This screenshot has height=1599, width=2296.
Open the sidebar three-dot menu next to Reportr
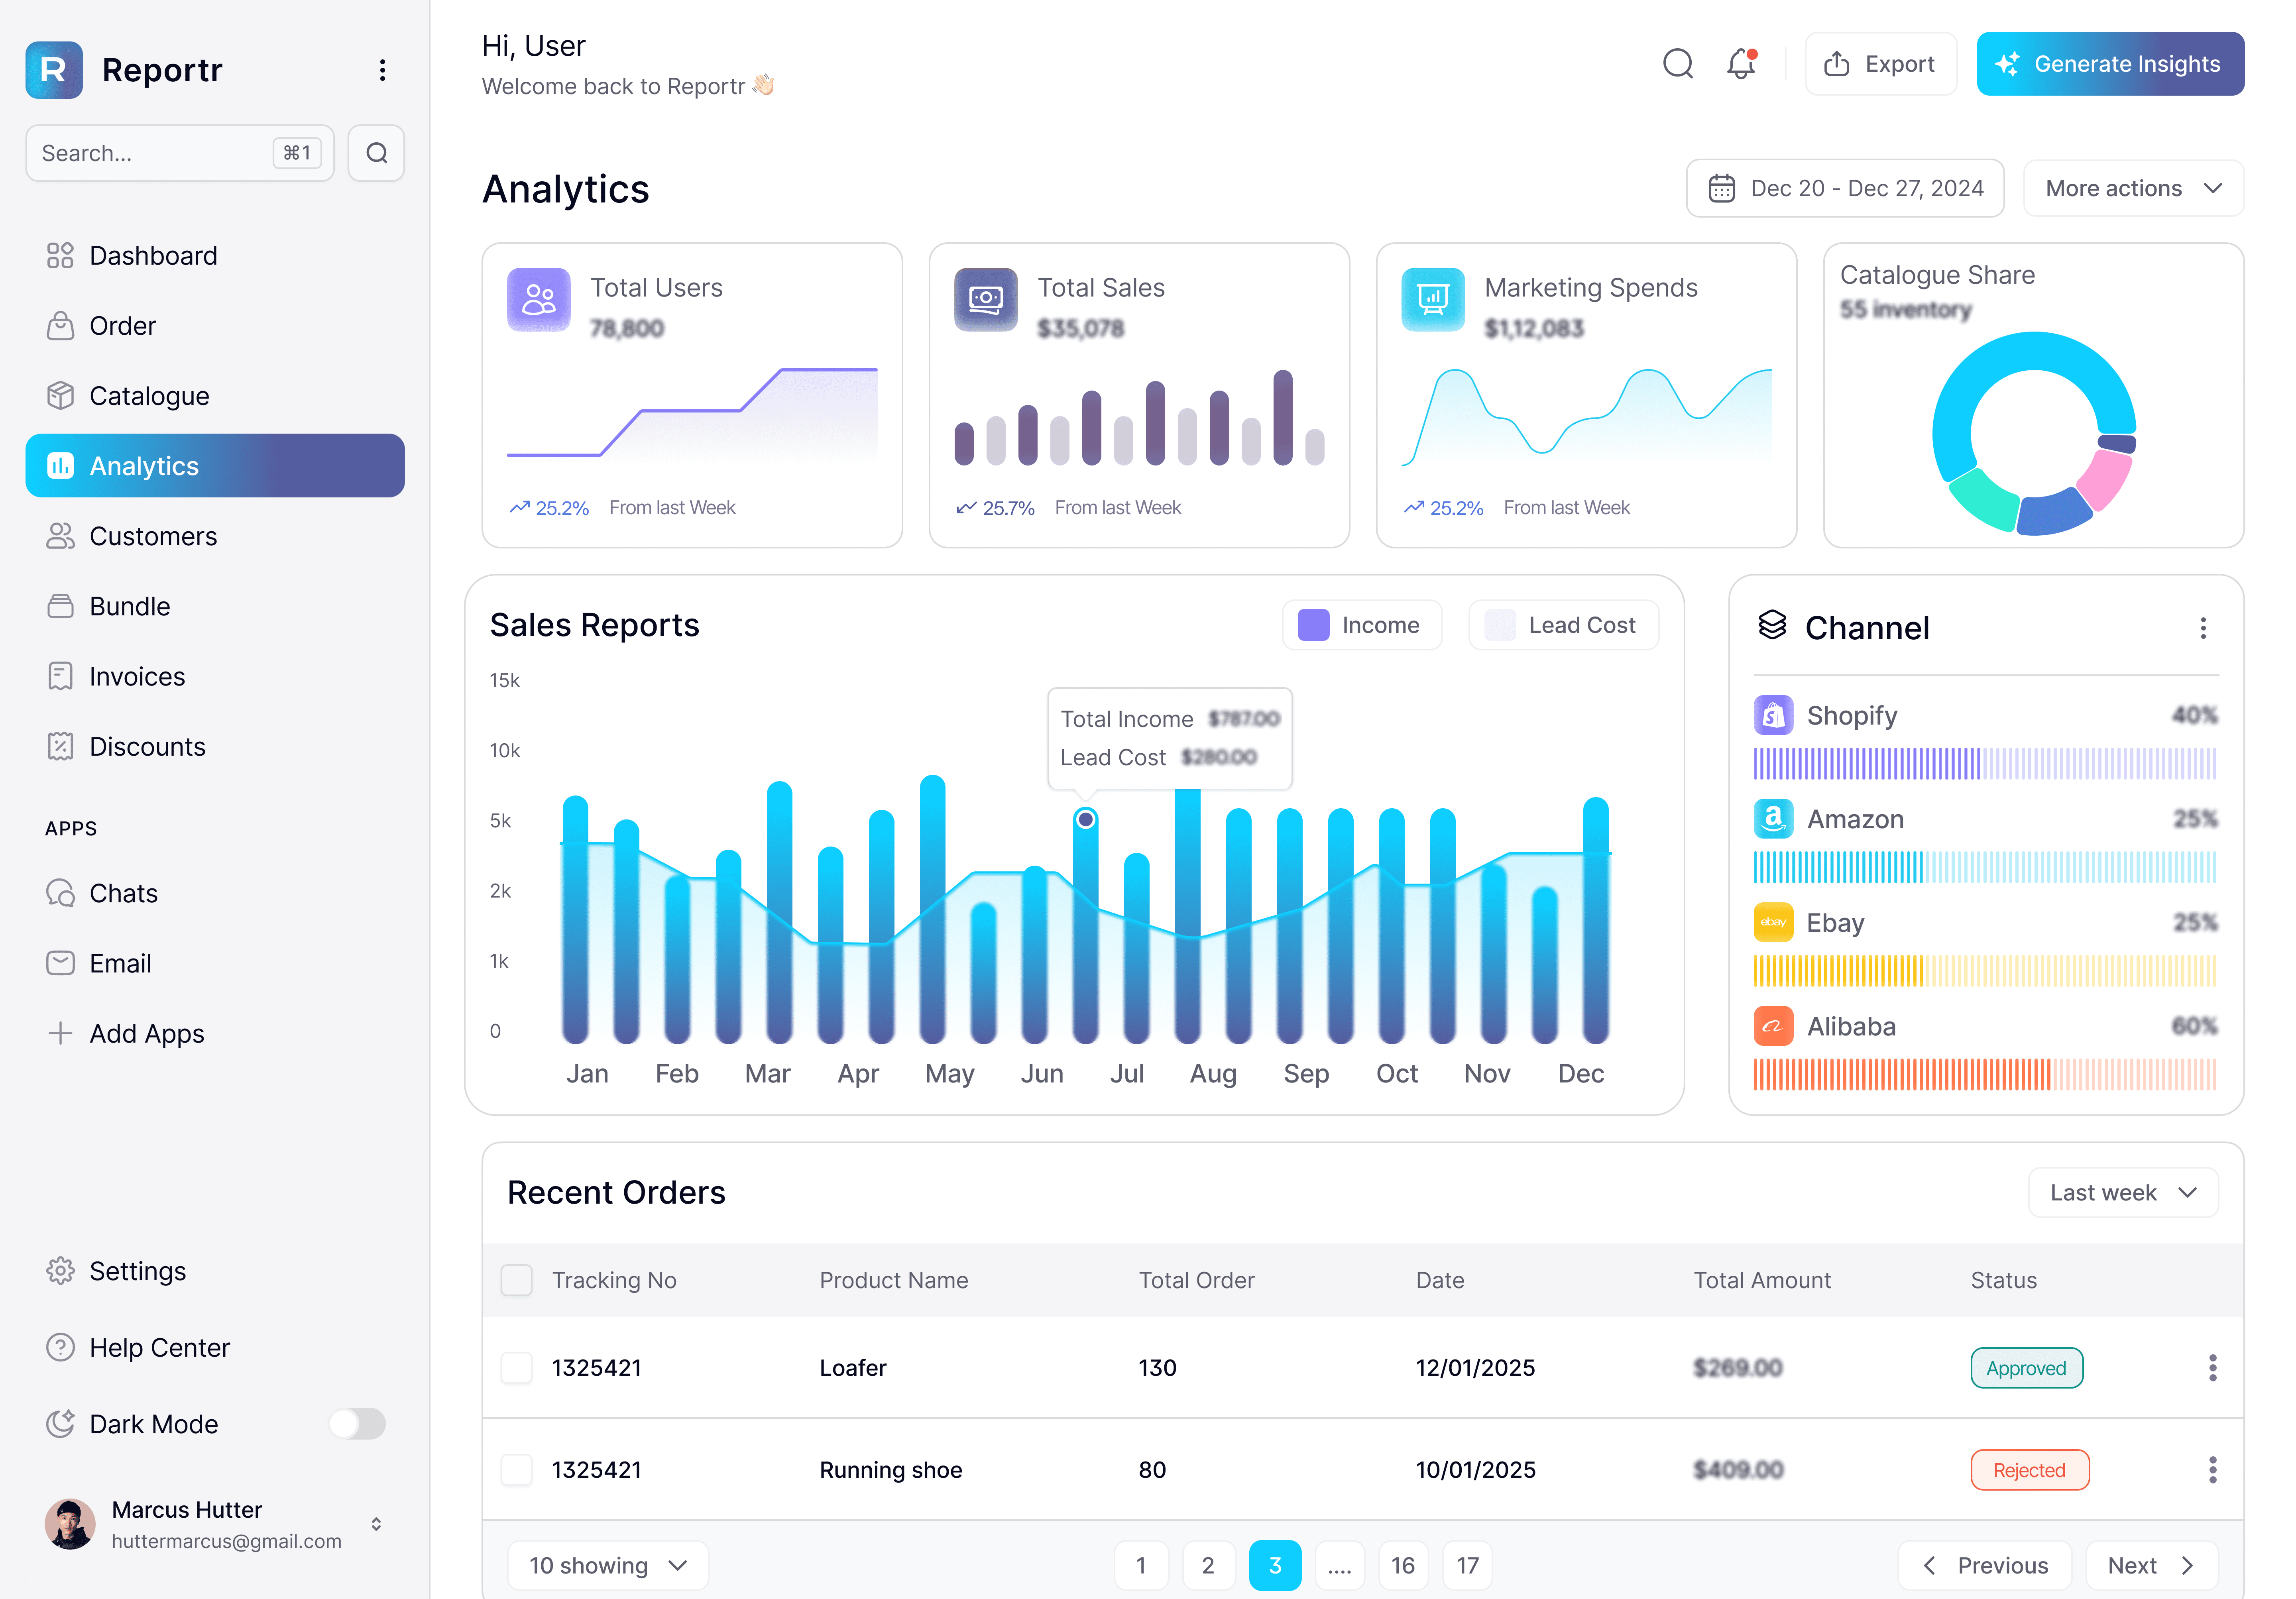pos(382,70)
